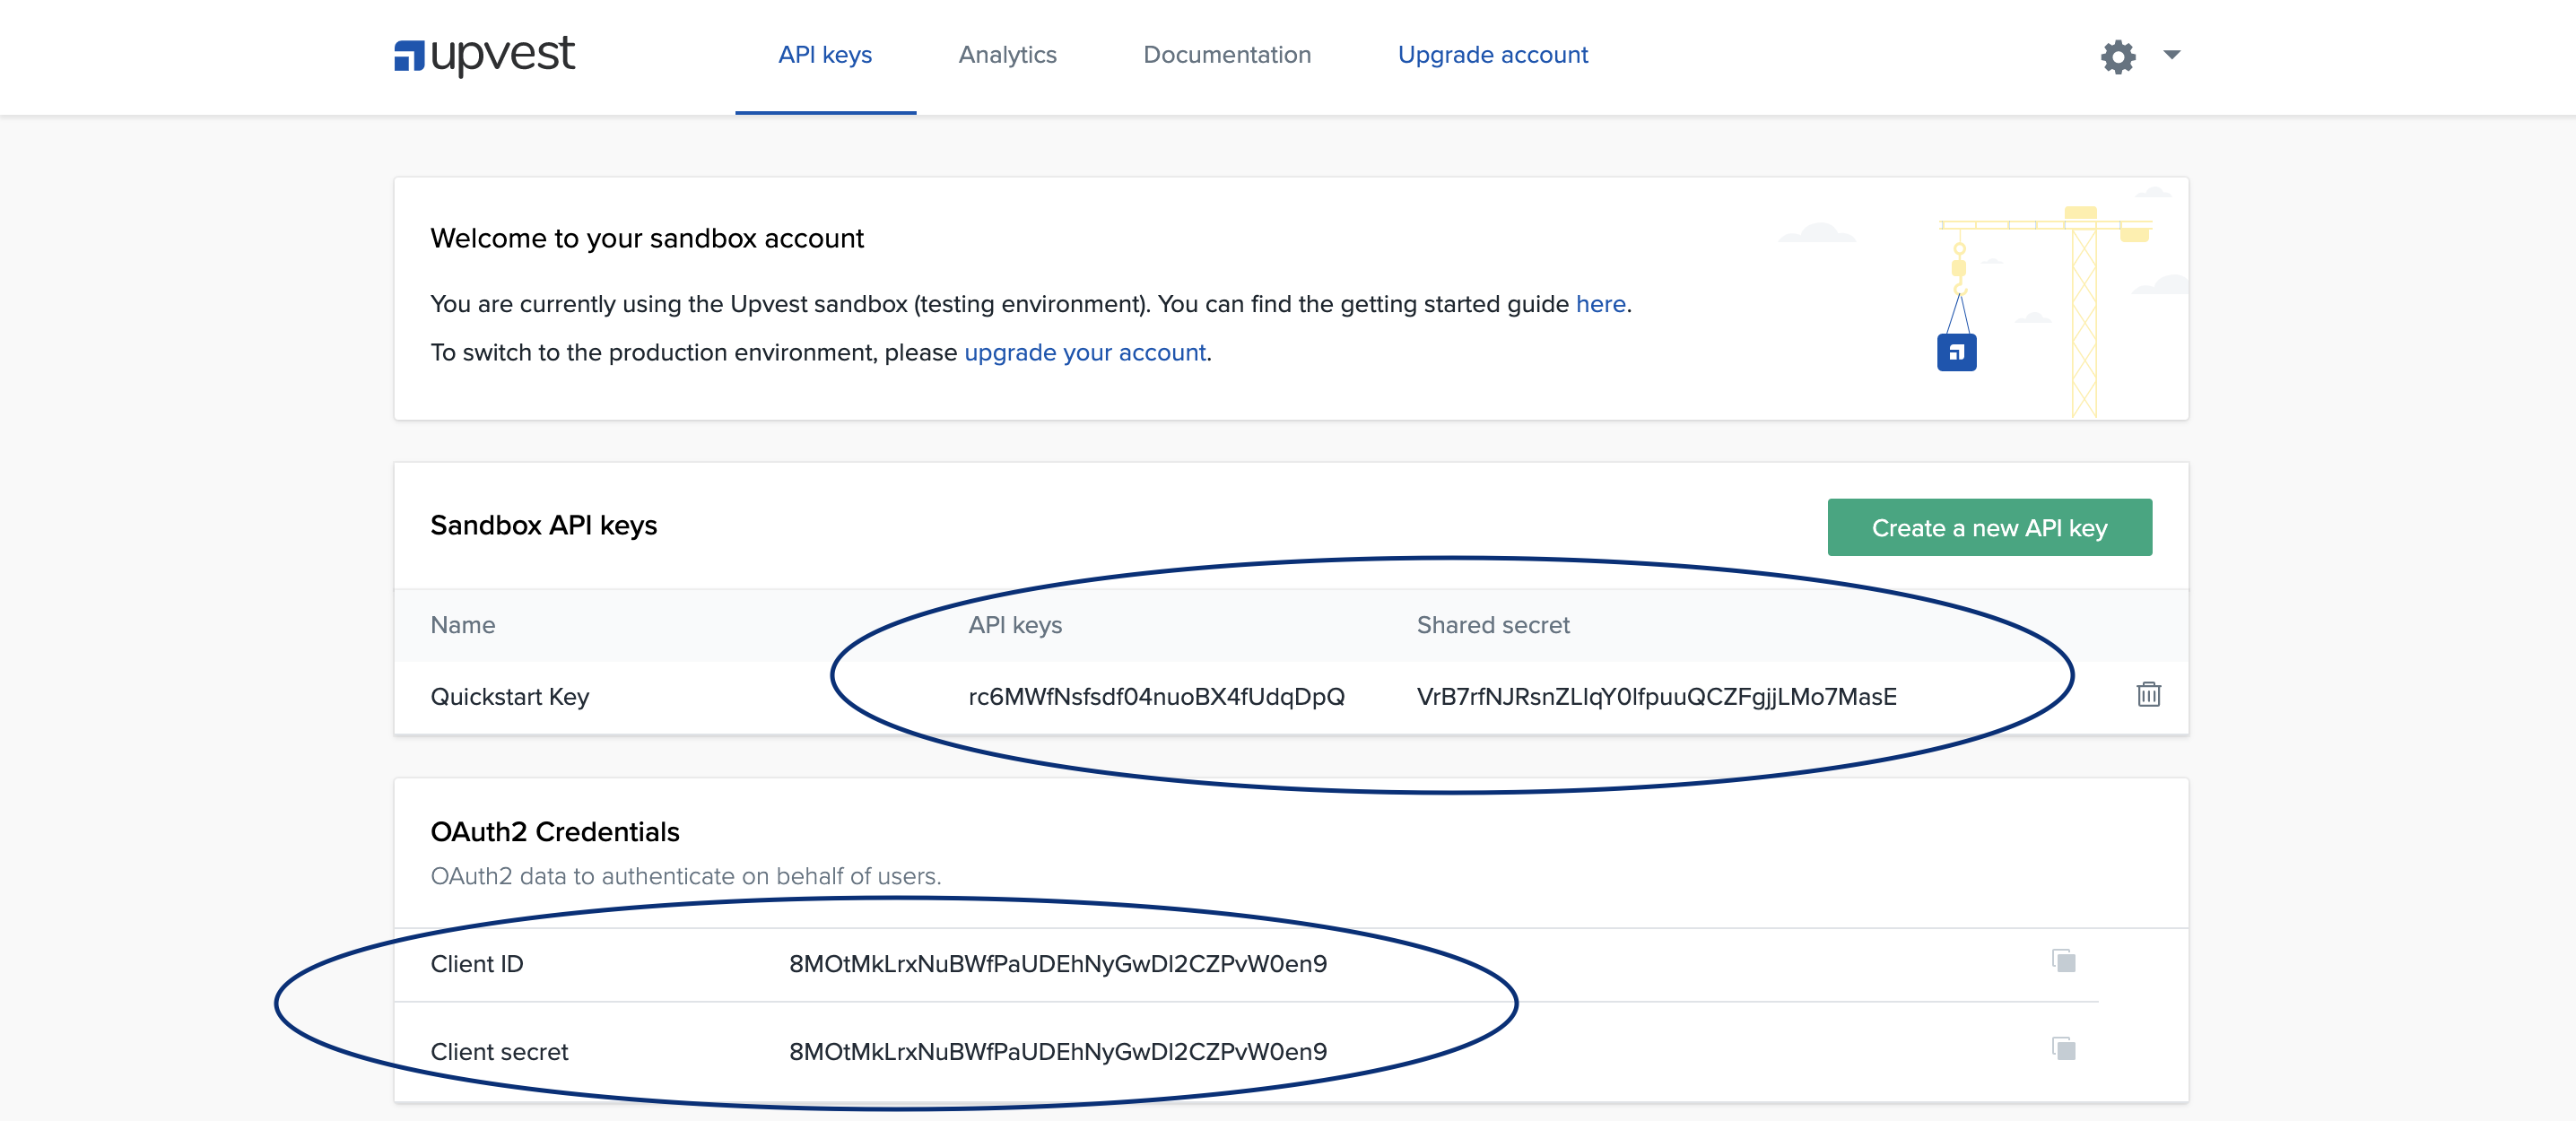
Task: Click the Client ID label
Action: tap(477, 964)
